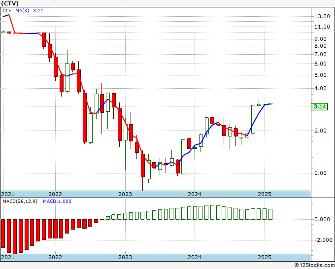
Task: Click 2023 on the price chart timeline
Action: [x=125, y=194]
